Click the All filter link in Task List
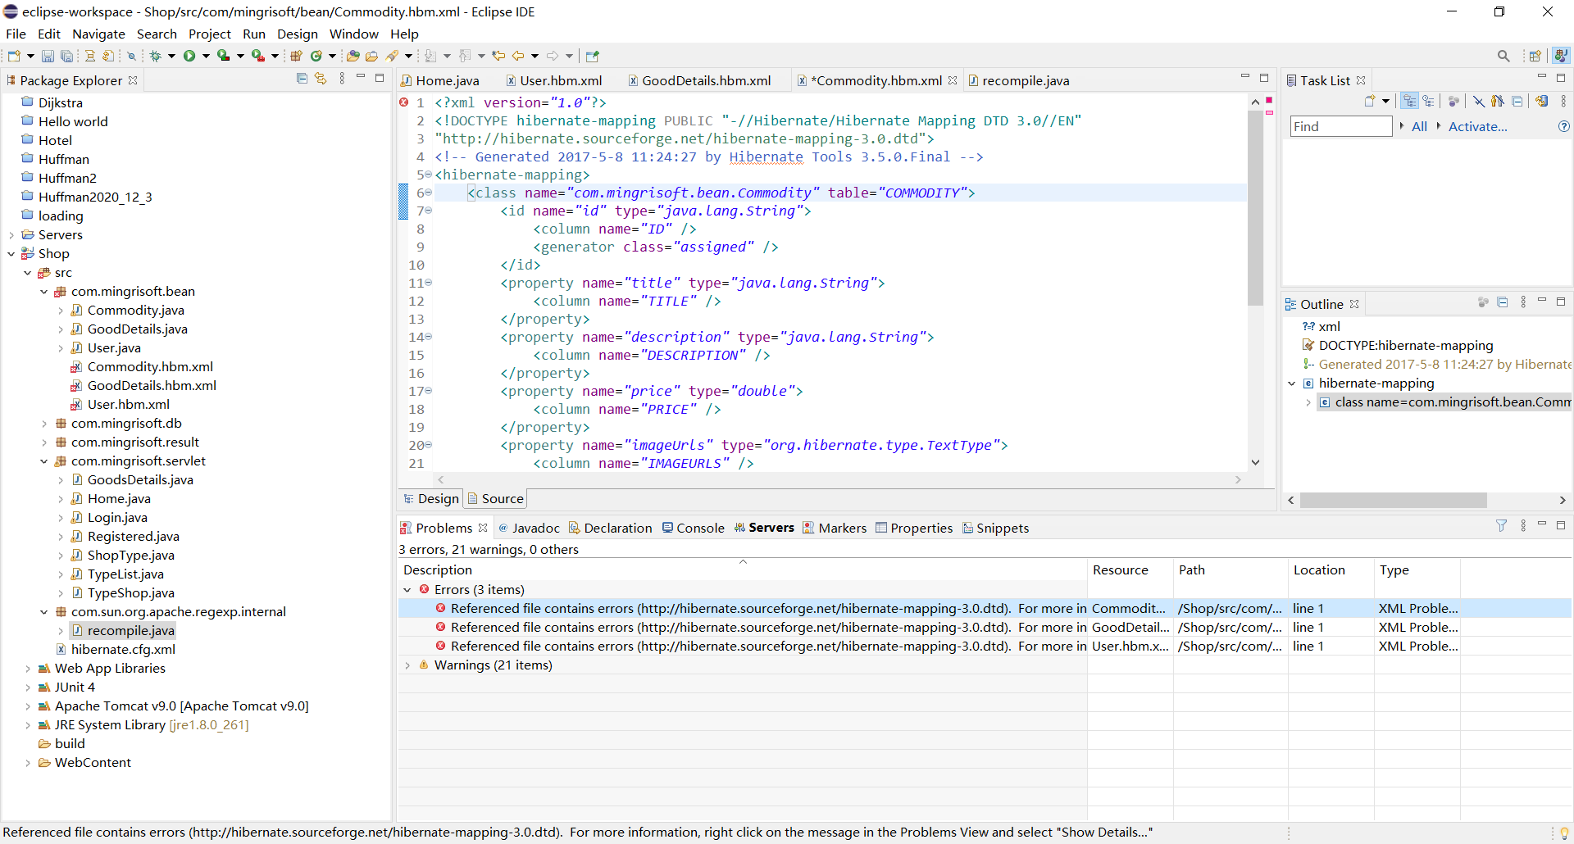The width and height of the screenshot is (1574, 844). (x=1419, y=126)
